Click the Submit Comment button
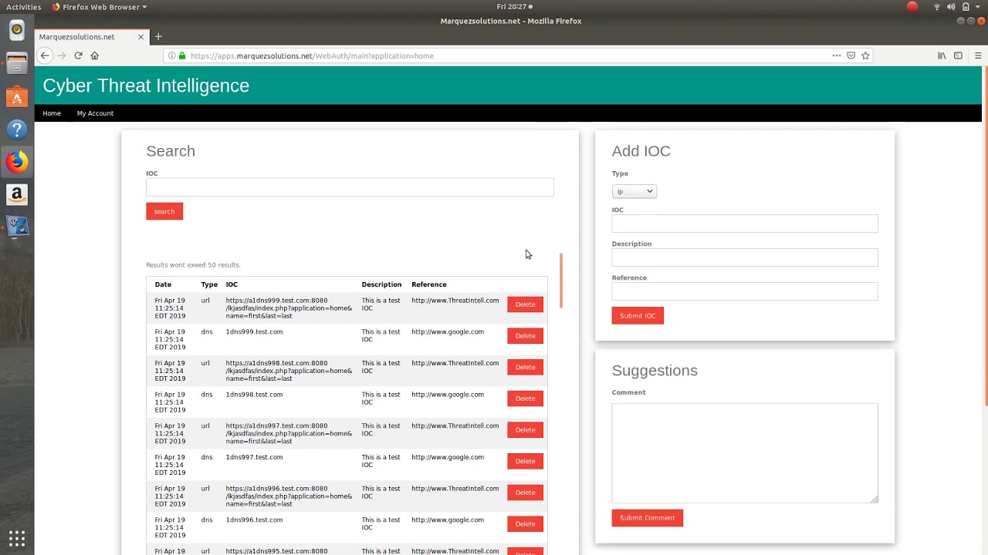988x555 pixels. point(648,518)
